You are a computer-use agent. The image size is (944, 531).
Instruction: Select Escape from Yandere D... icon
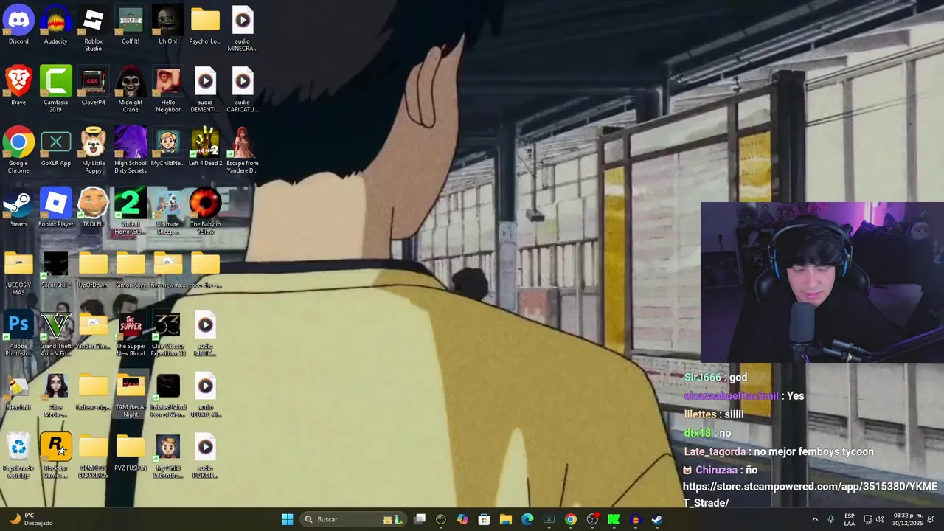(x=243, y=151)
